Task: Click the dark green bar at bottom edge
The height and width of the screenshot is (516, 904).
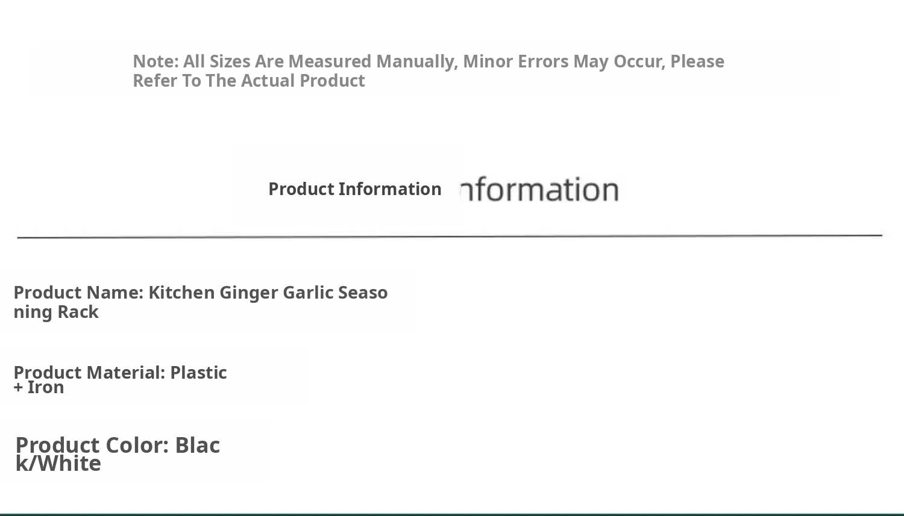Action: coord(452,514)
